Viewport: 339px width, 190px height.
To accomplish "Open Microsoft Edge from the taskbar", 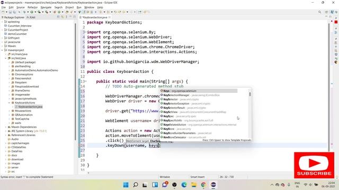I will (x=184, y=185).
